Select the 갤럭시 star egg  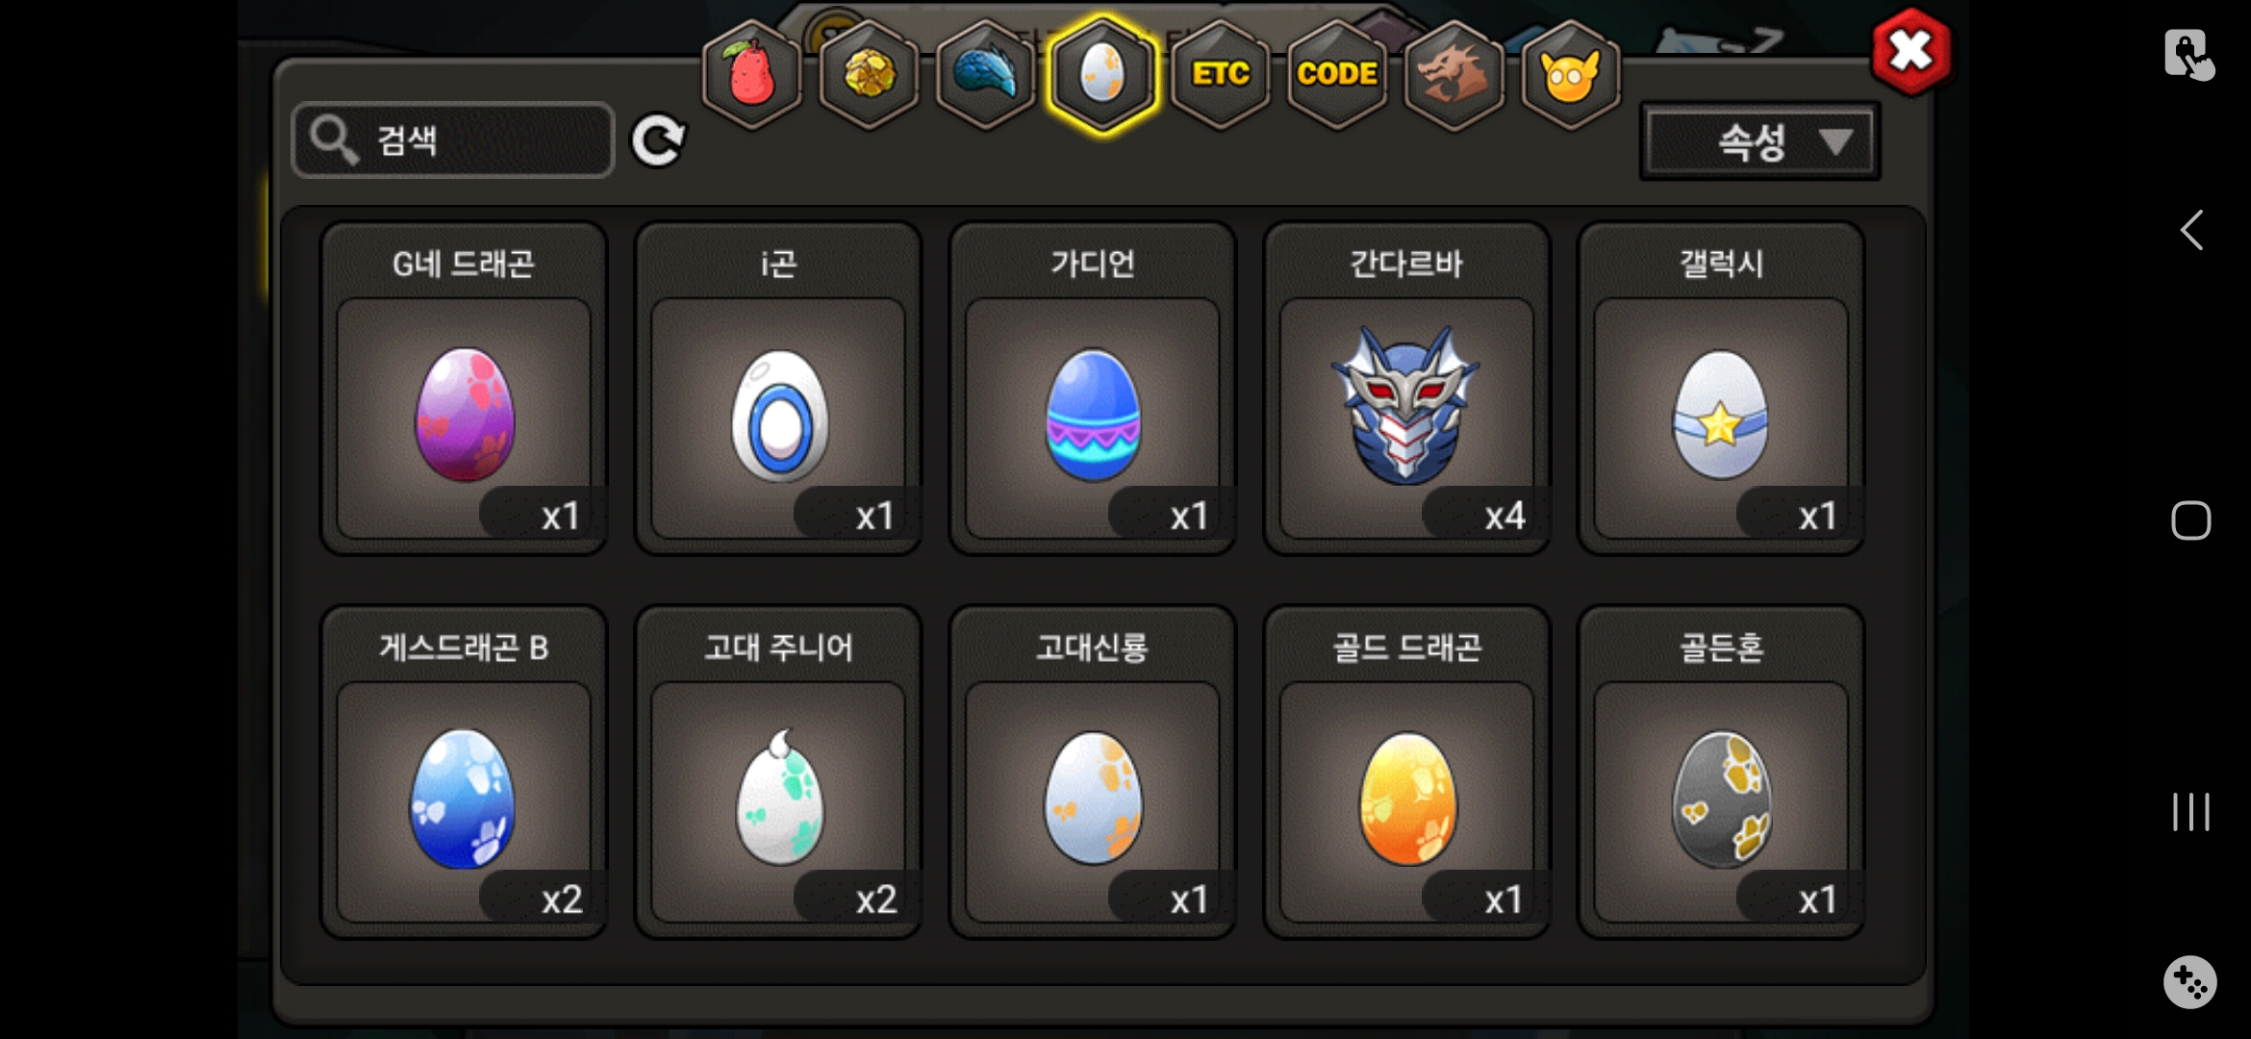[x=1722, y=390]
